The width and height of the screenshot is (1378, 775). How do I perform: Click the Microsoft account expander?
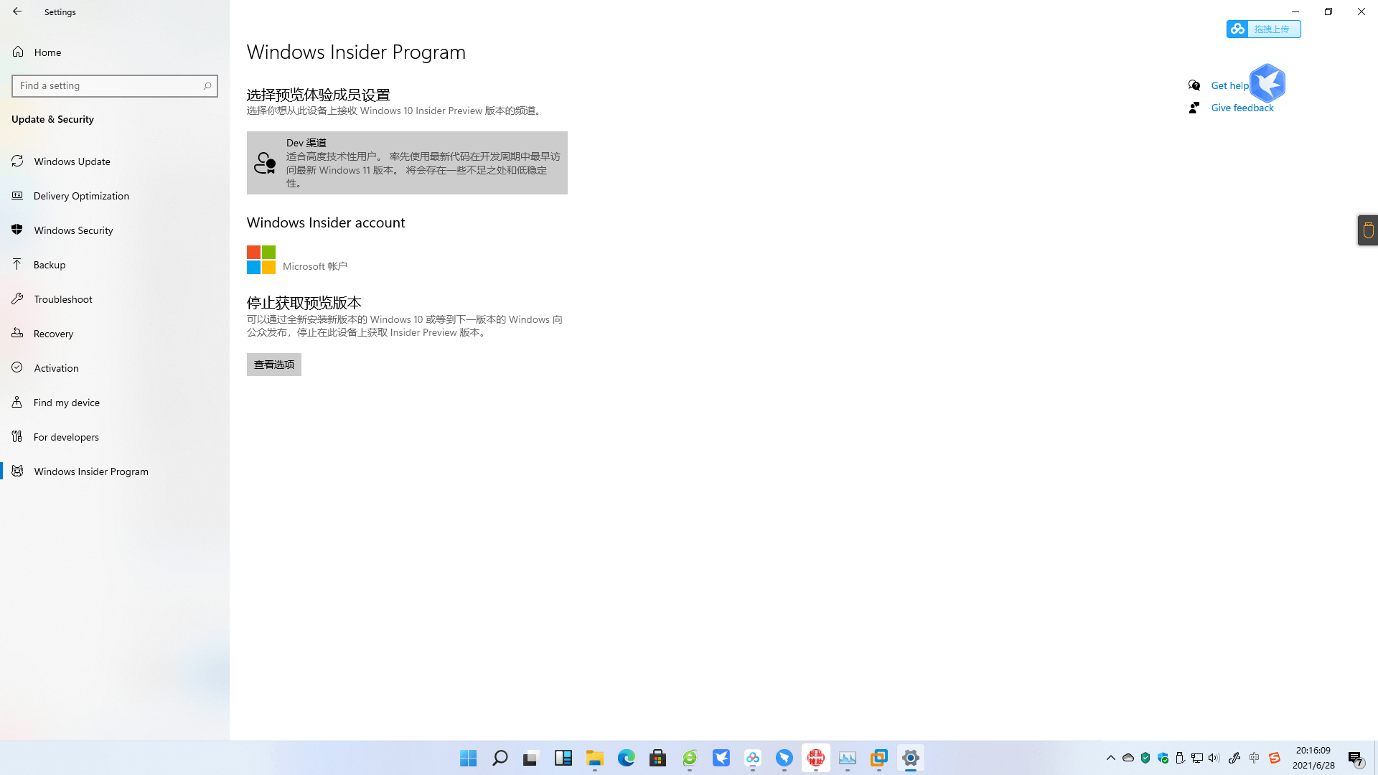[x=296, y=258]
